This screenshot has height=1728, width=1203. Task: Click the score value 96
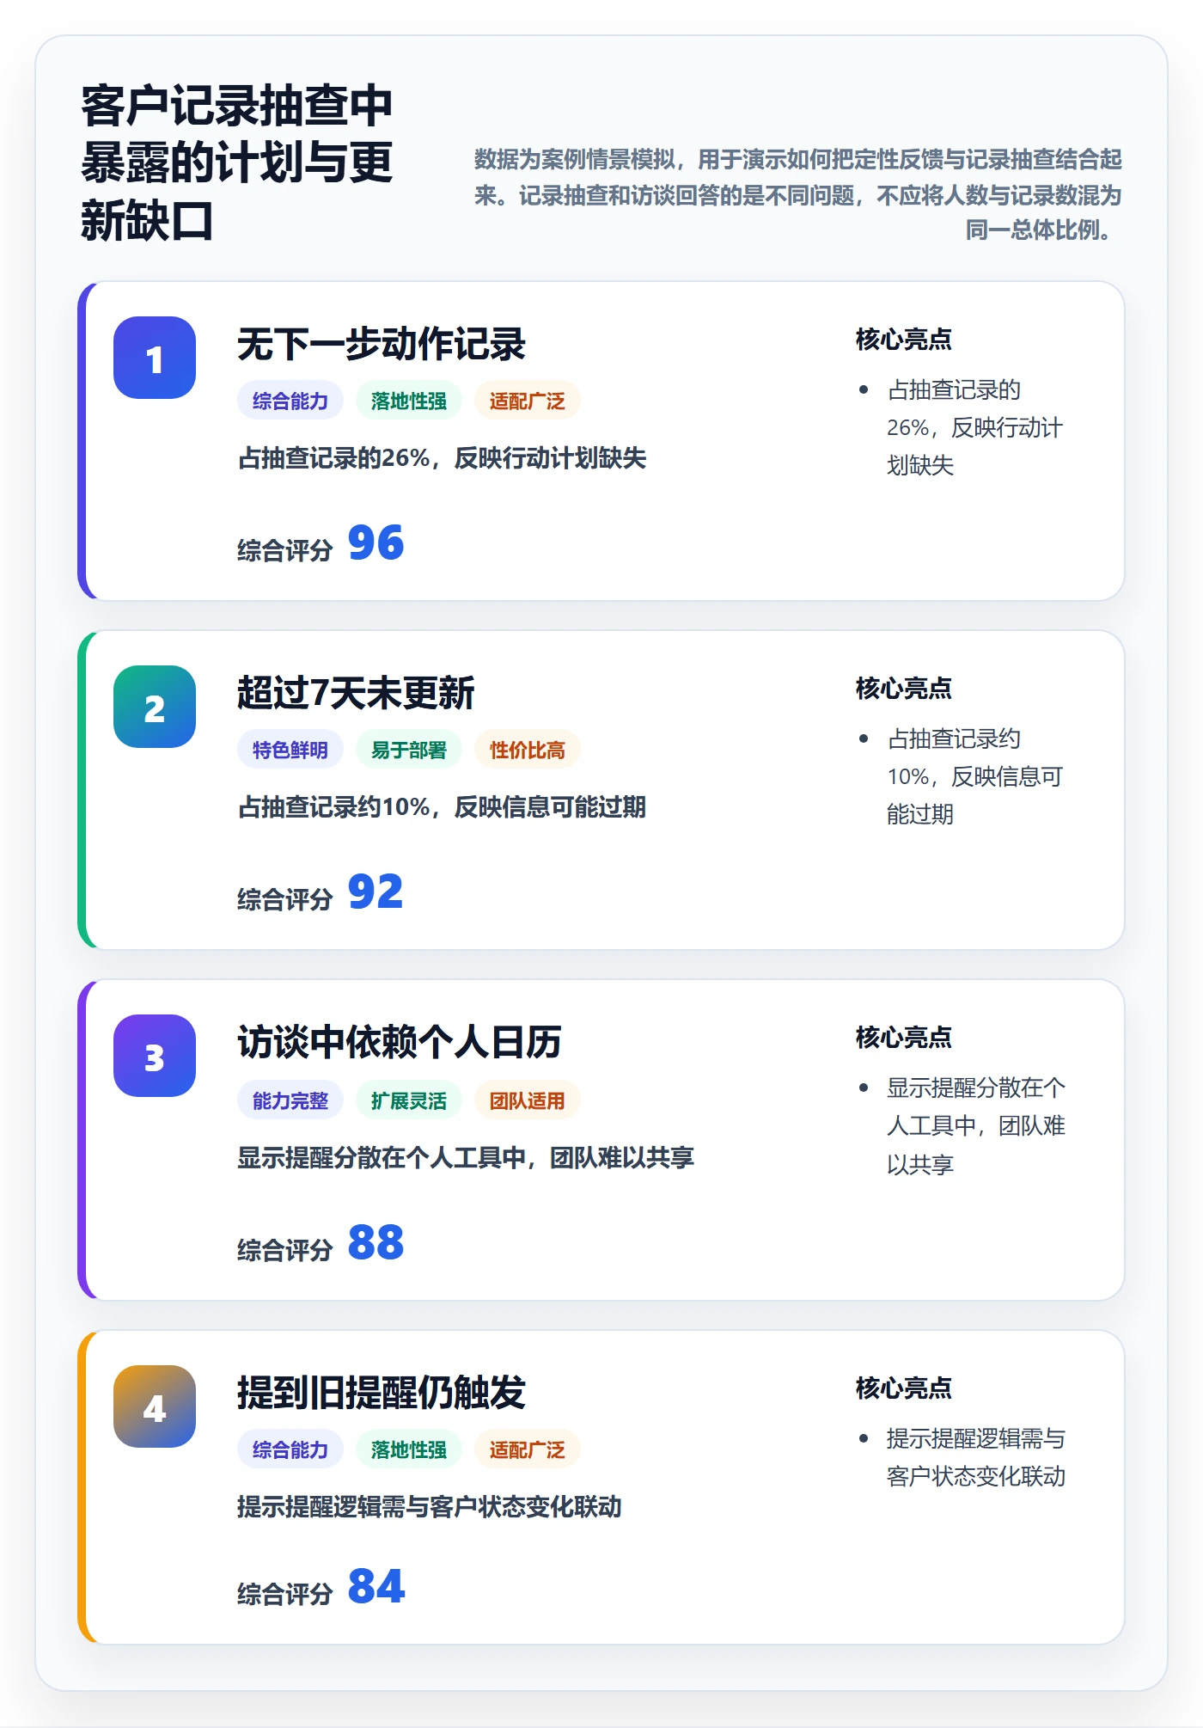click(x=376, y=543)
